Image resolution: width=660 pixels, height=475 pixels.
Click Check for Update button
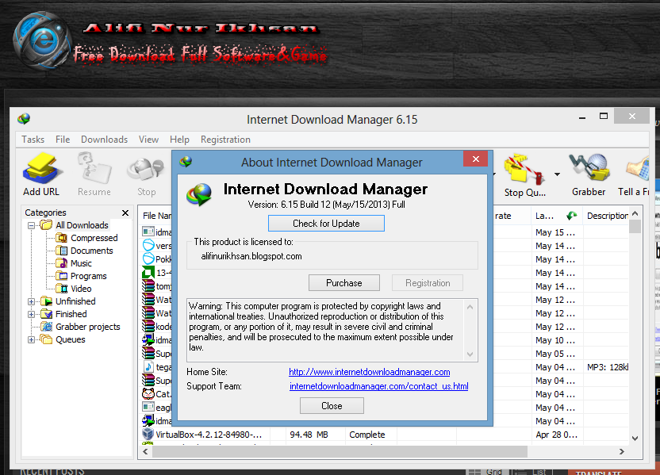point(326,224)
